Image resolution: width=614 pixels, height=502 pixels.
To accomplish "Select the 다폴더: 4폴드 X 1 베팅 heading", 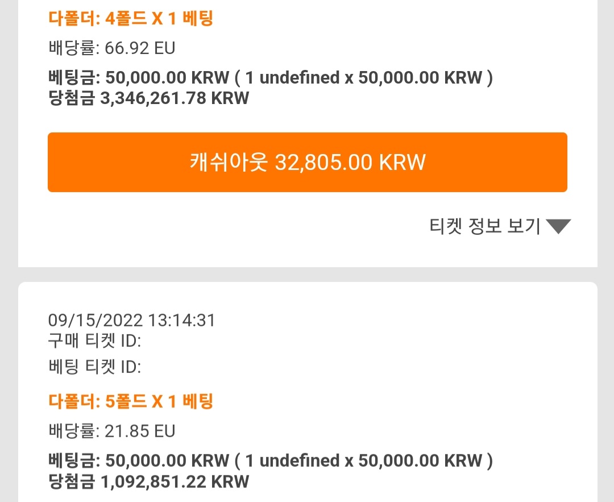I will pos(131,18).
